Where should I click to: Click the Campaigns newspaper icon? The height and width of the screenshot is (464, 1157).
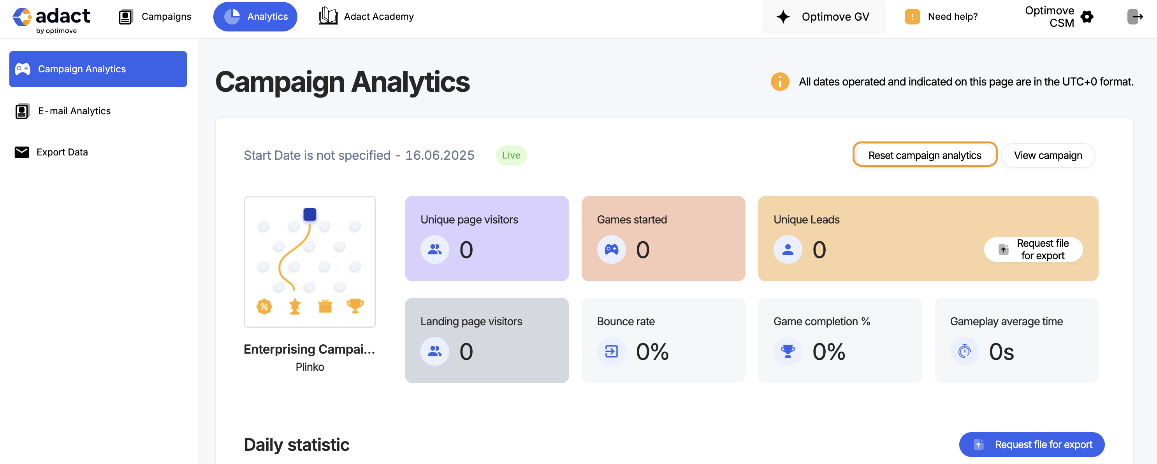point(126,17)
